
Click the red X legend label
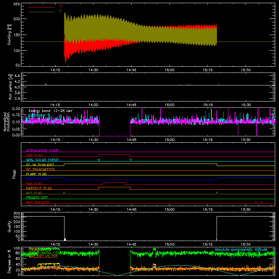60,6
